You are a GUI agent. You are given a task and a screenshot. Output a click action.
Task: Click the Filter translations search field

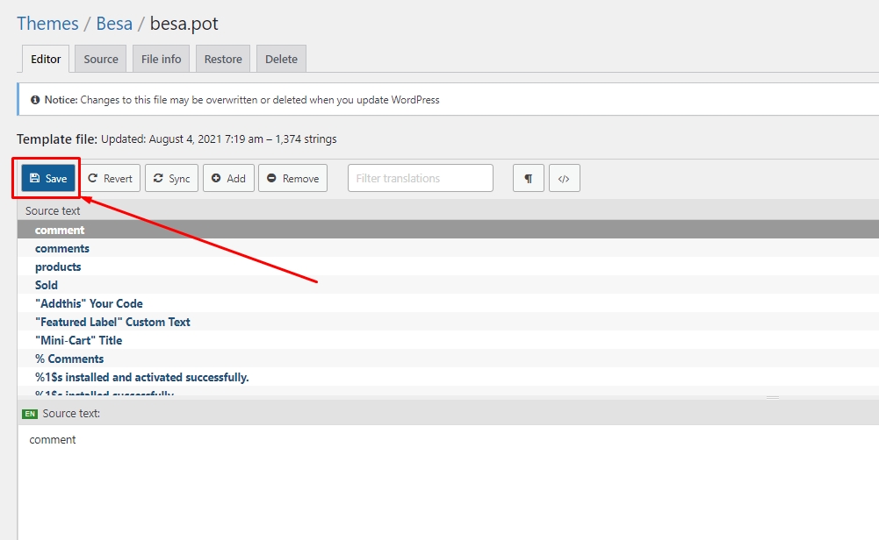[x=421, y=178]
